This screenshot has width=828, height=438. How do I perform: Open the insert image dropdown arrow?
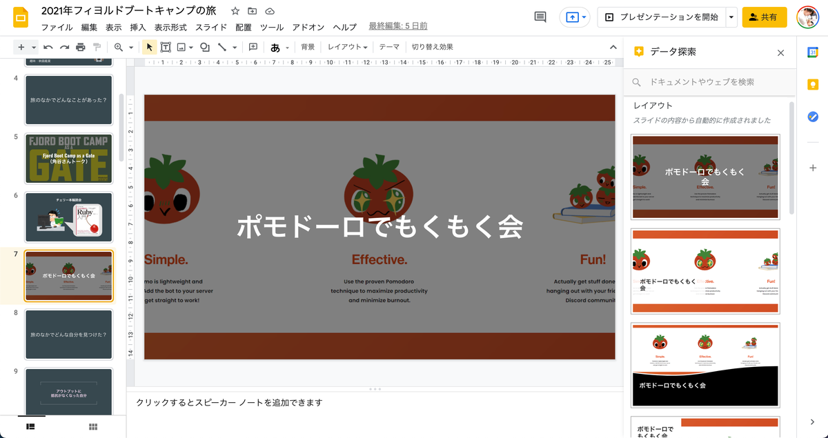point(191,47)
